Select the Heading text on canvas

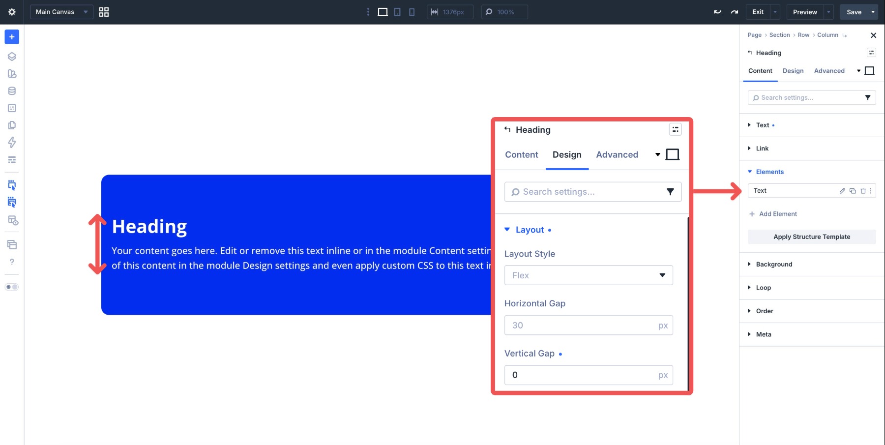pos(149,227)
